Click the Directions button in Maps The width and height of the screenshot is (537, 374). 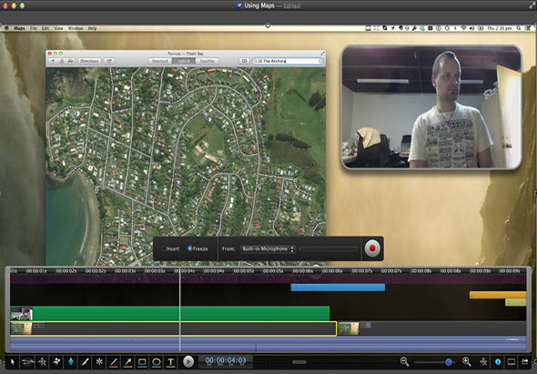tap(89, 61)
